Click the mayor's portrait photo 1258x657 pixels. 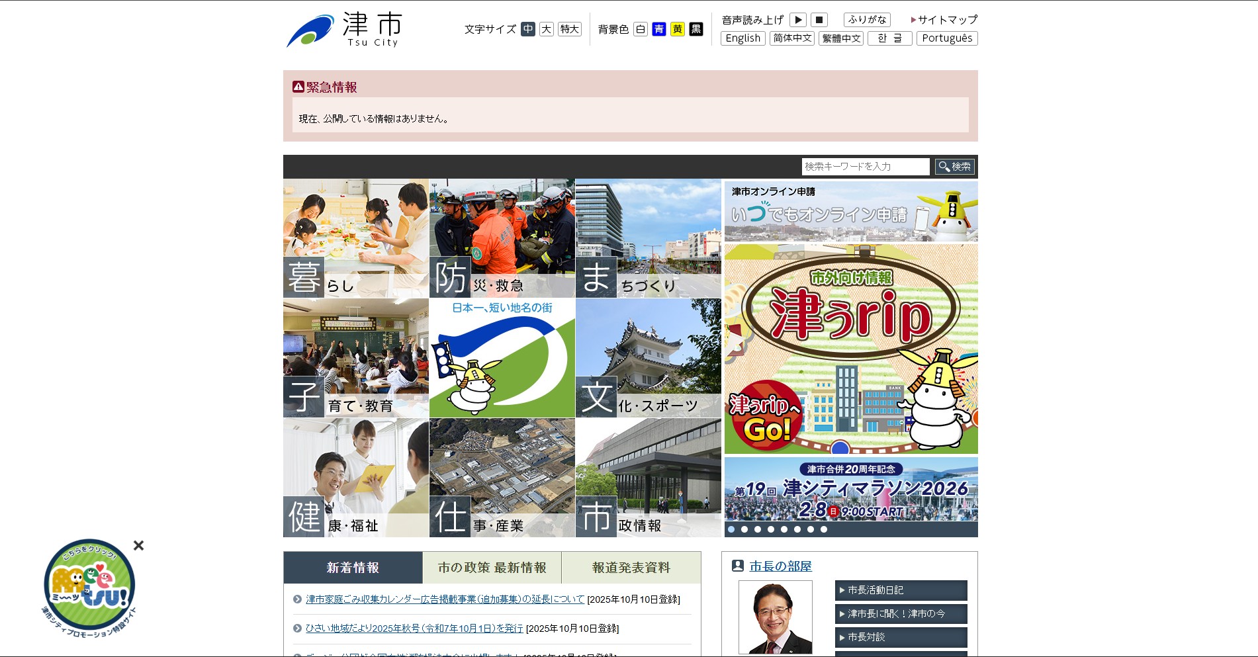tap(776, 617)
